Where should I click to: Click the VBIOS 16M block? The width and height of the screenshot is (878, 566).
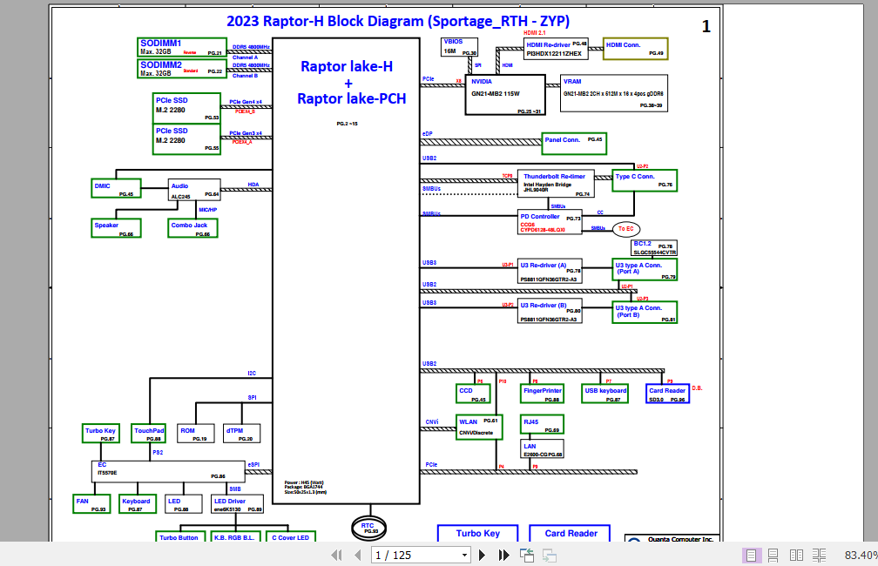[459, 47]
